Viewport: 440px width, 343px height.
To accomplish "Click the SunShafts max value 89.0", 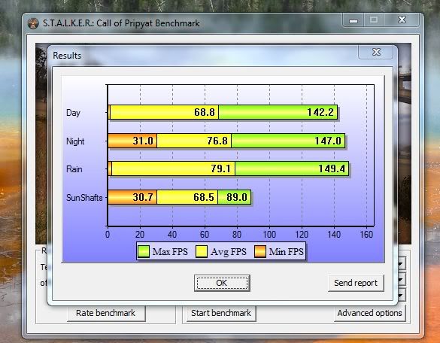I will pyautogui.click(x=237, y=197).
